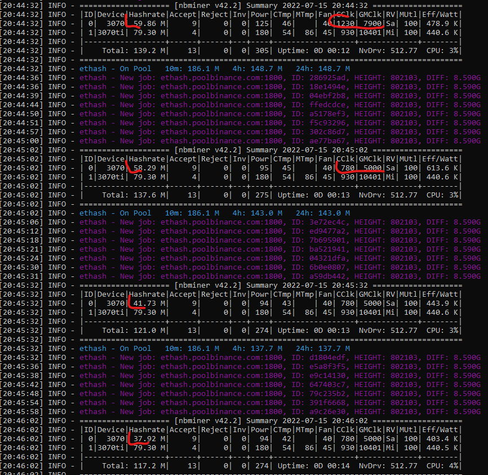Click job ID 04ebf2b8
Viewport: 488px width, 475px height.
pyautogui.click(x=327, y=96)
